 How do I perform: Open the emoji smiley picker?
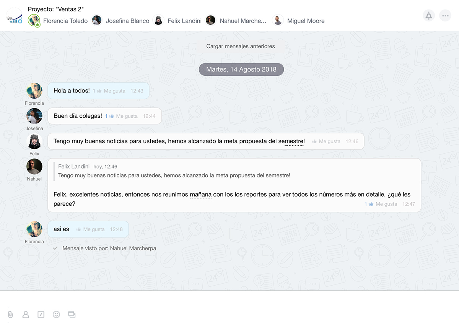pyautogui.click(x=56, y=314)
